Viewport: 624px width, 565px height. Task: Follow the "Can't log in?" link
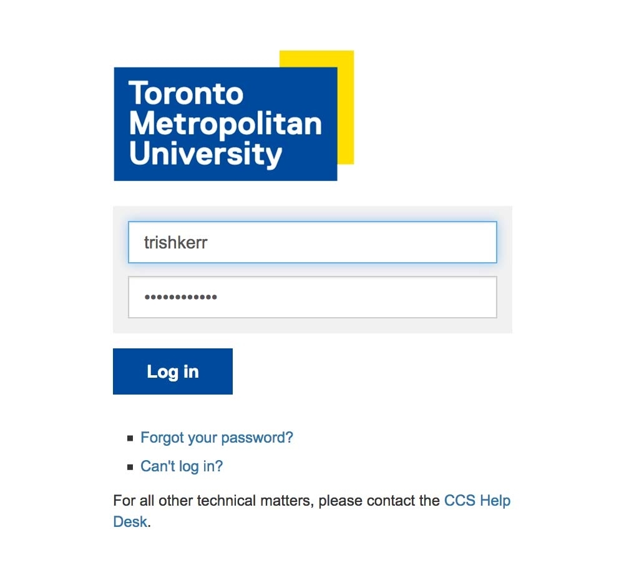pos(182,466)
